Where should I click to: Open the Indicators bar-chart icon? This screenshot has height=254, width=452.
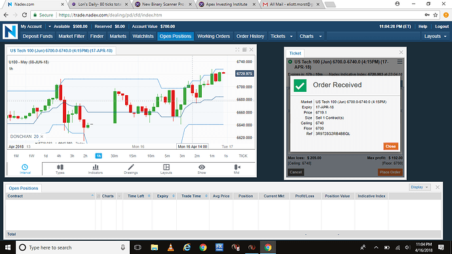(96, 167)
